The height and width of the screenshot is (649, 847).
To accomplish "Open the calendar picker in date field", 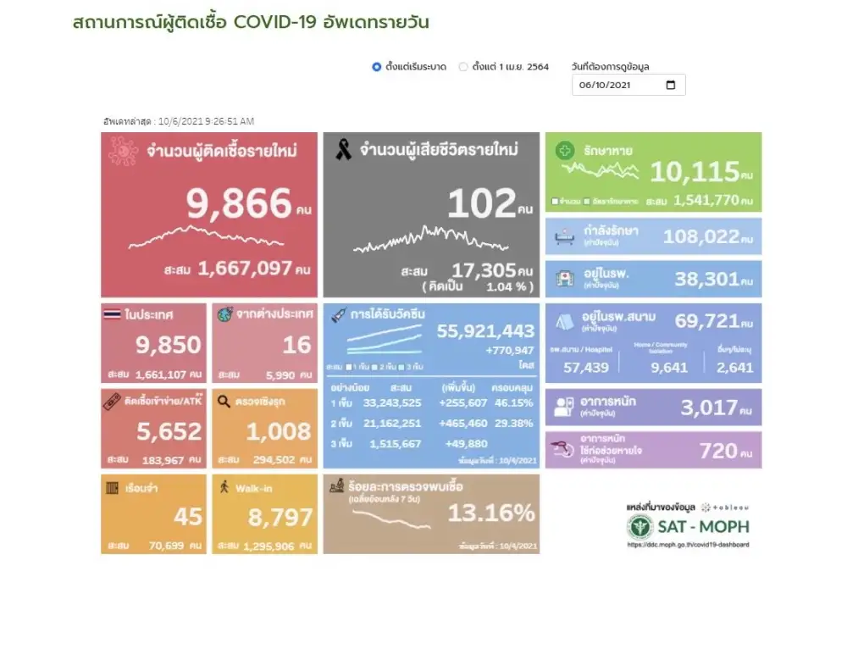I will [671, 86].
